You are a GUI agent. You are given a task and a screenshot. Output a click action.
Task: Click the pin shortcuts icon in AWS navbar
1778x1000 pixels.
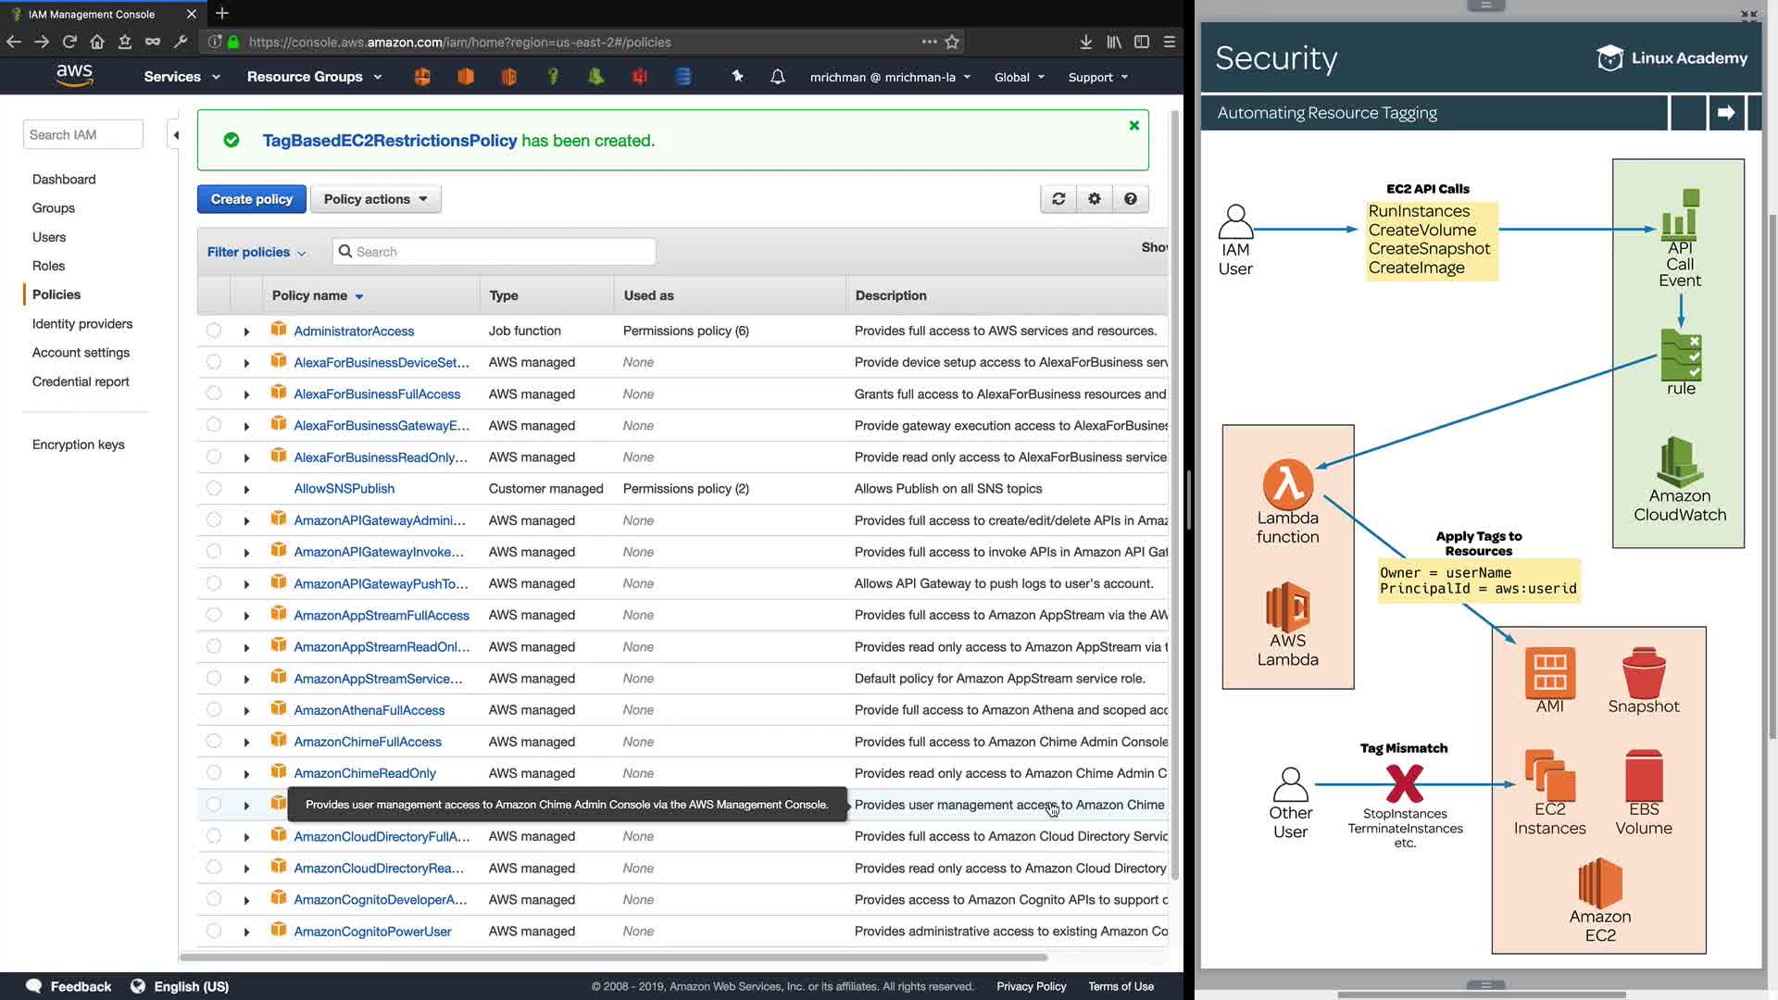[737, 77]
